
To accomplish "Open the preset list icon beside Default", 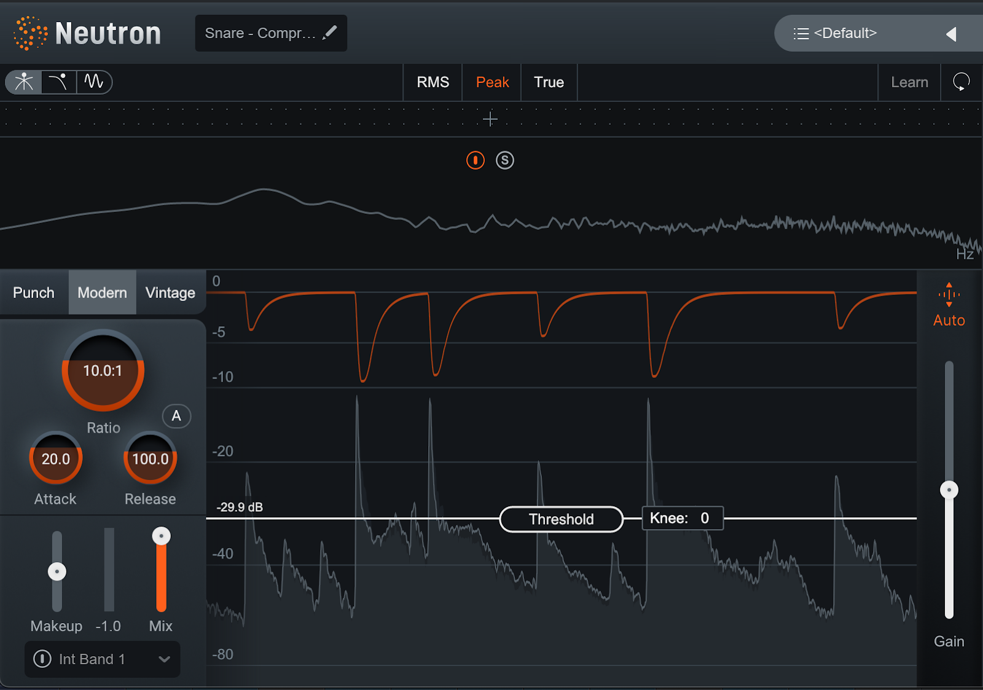I will pos(801,33).
